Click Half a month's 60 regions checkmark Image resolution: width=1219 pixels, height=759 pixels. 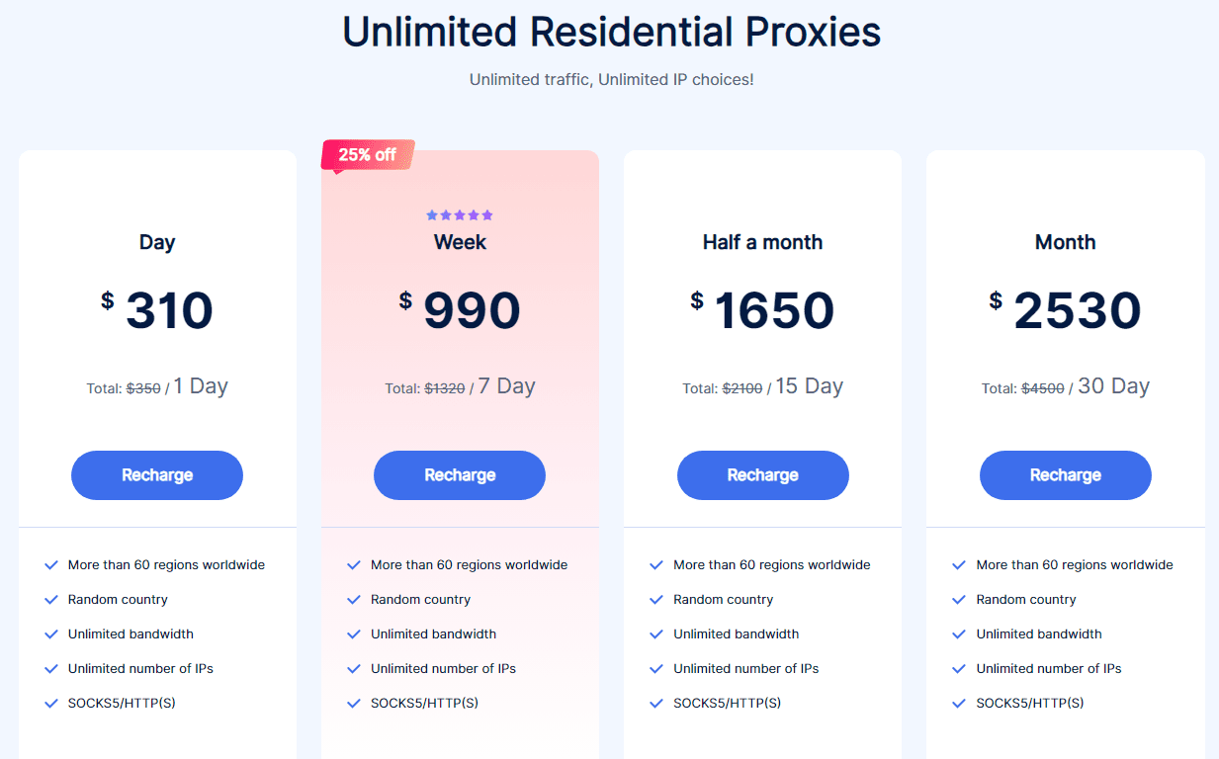[x=656, y=565]
